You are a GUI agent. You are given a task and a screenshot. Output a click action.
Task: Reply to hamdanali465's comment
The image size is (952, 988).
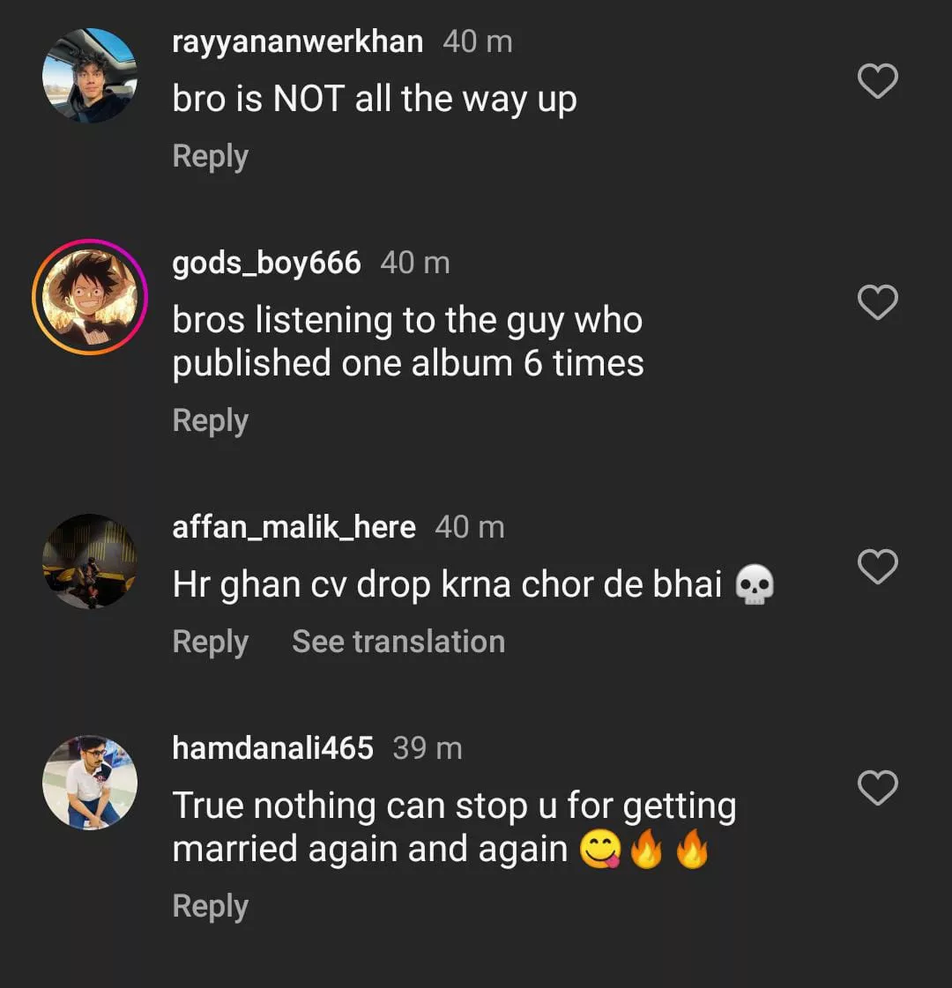click(210, 906)
